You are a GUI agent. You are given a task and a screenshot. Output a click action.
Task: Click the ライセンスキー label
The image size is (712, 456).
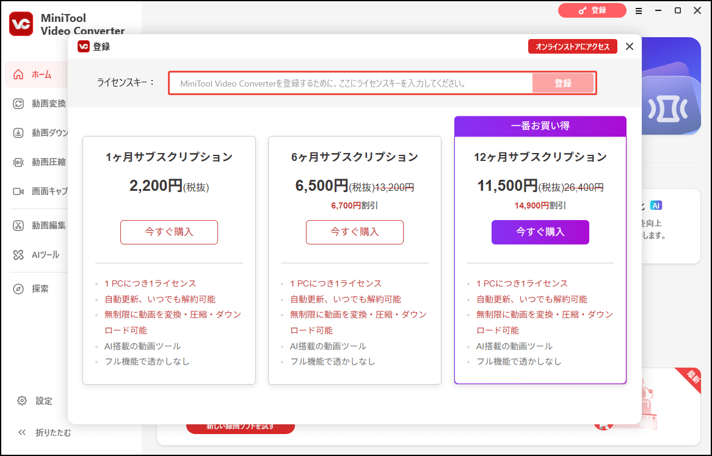pos(126,82)
